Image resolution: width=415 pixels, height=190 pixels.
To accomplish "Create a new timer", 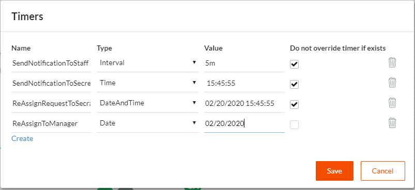I will click(x=22, y=138).
